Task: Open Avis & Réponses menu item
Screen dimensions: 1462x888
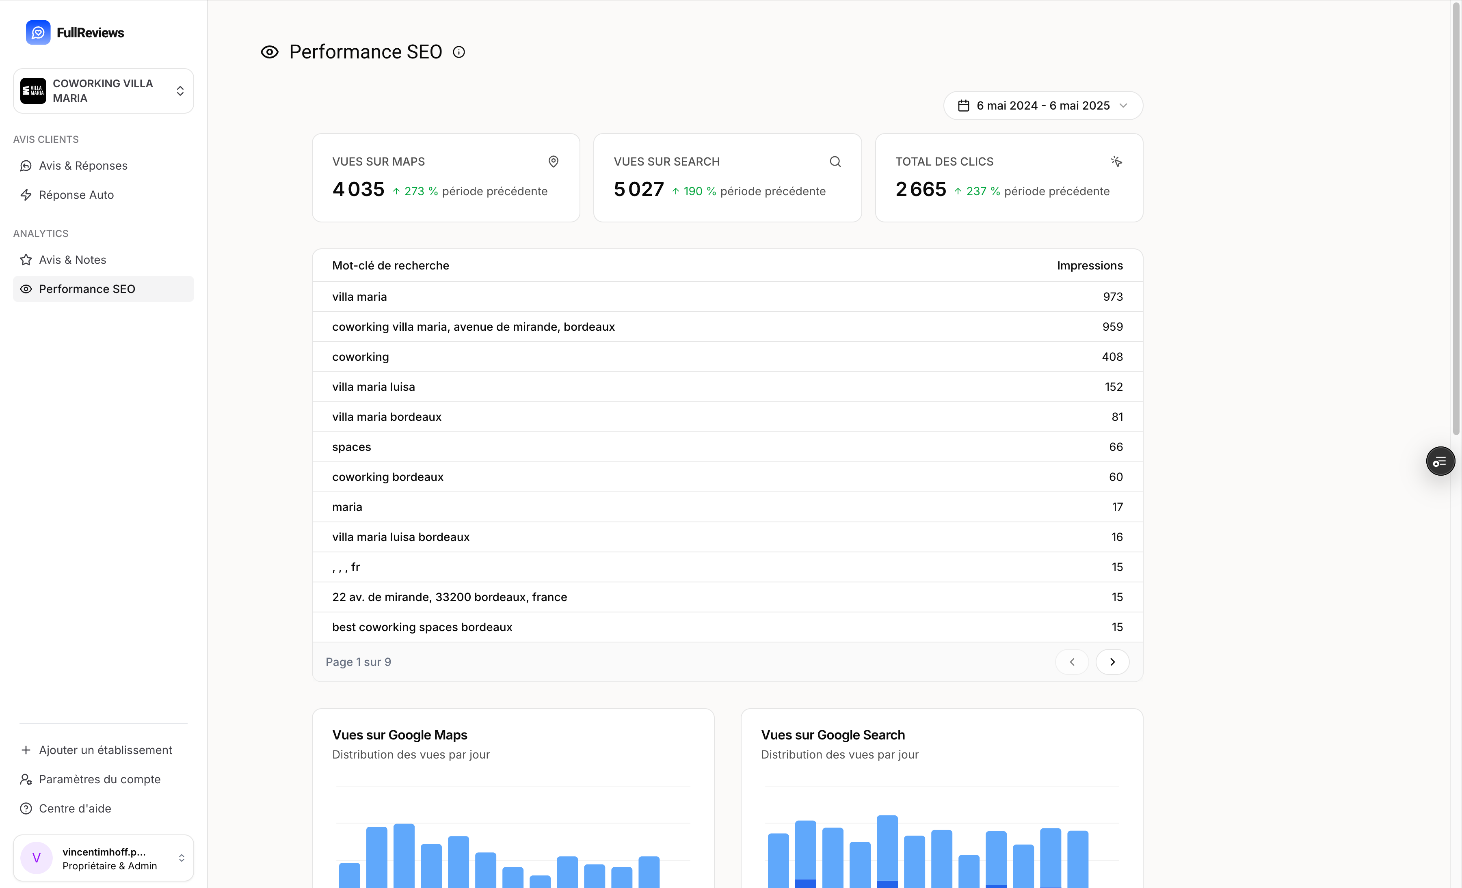Action: pos(103,166)
